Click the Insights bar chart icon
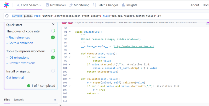The image size is (209, 106). (x=124, y=5)
